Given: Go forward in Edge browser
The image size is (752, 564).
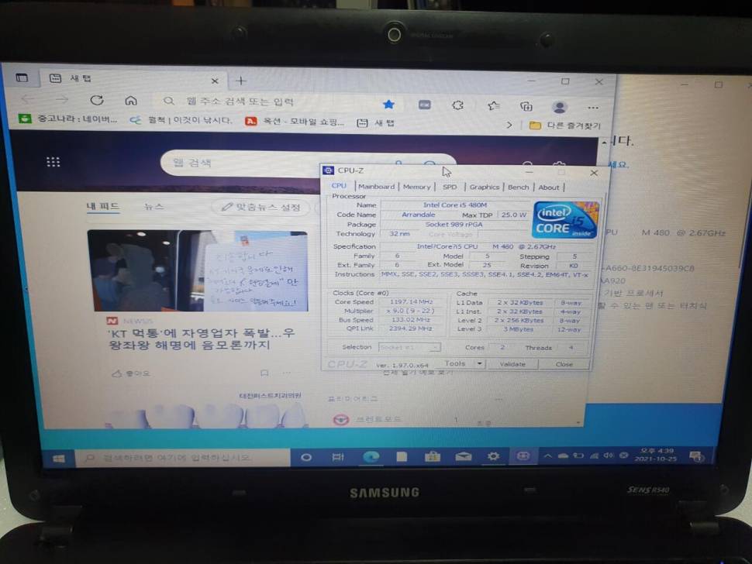Looking at the screenshot, I should click(x=62, y=100).
